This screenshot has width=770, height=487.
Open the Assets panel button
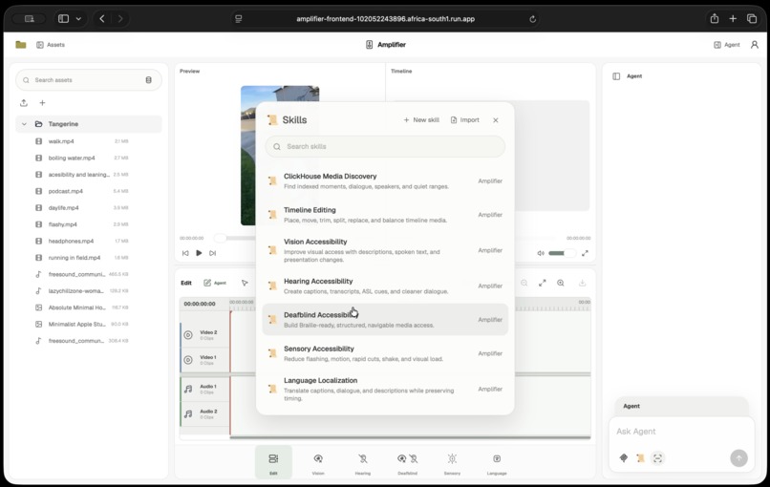pyautogui.click(x=51, y=45)
